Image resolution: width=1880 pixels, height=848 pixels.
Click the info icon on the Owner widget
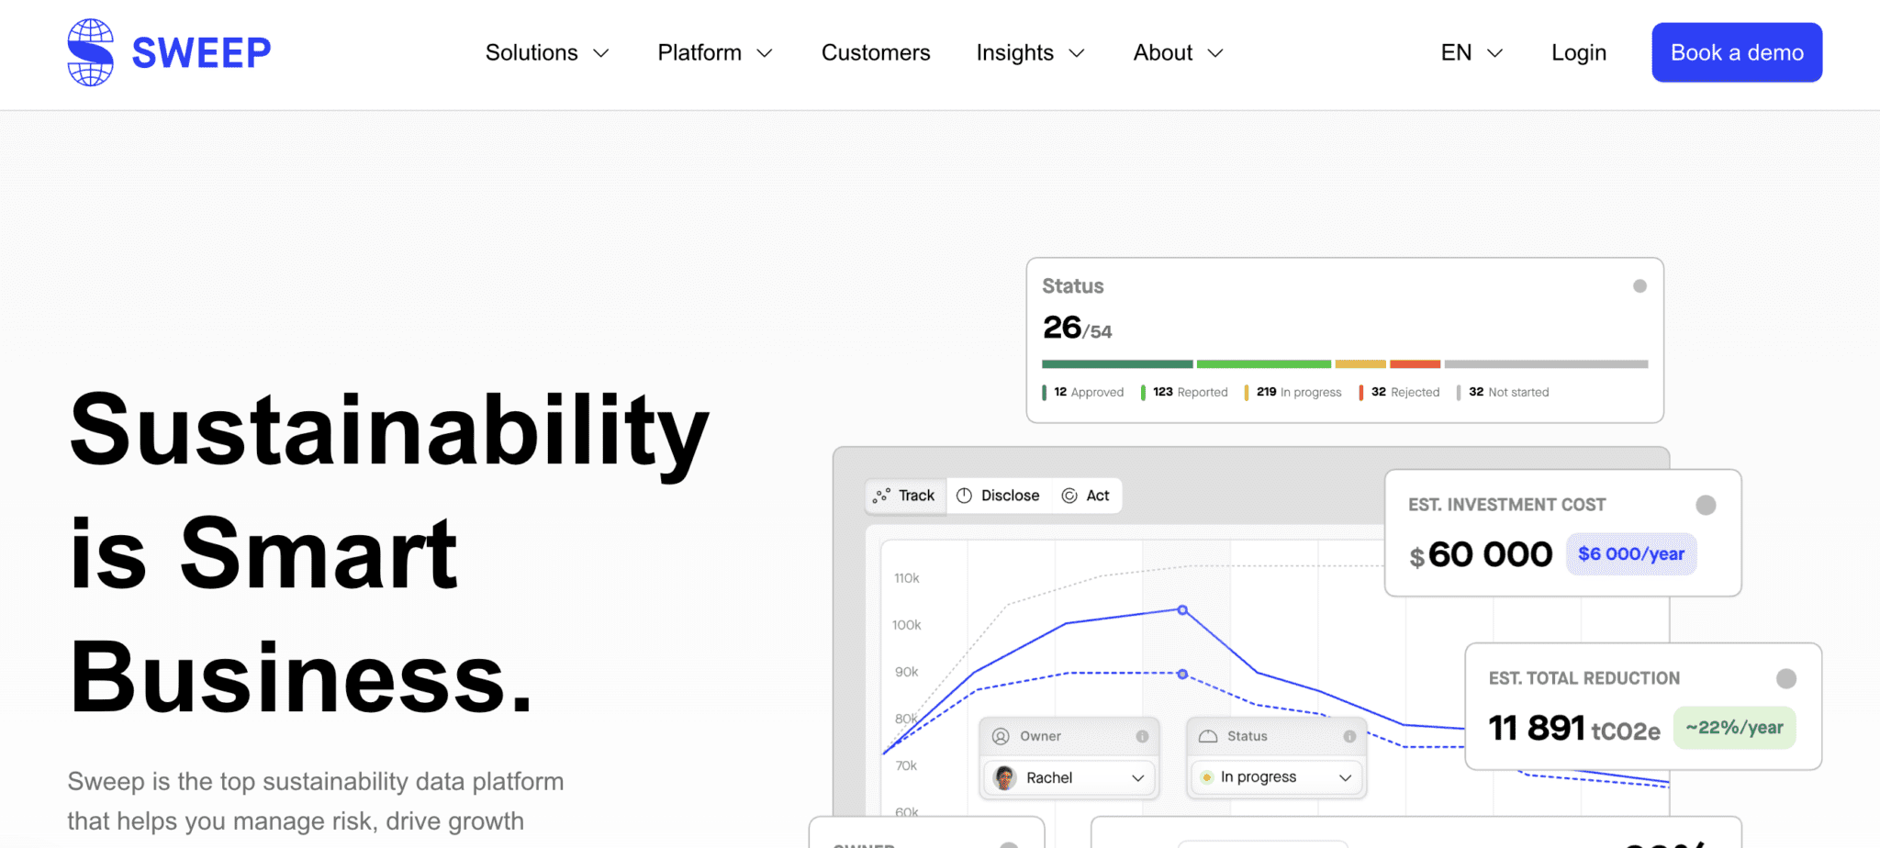1143,736
